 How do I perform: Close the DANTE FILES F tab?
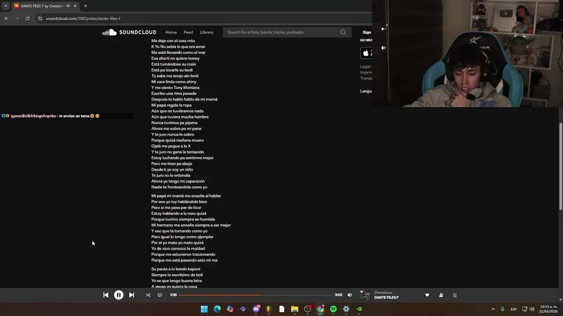tap(75, 6)
